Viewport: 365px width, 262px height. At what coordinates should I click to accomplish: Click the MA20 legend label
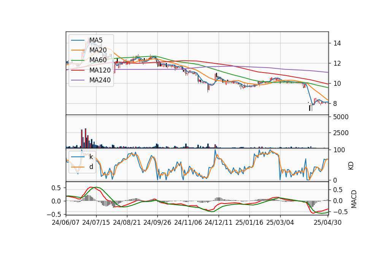pos(98,50)
